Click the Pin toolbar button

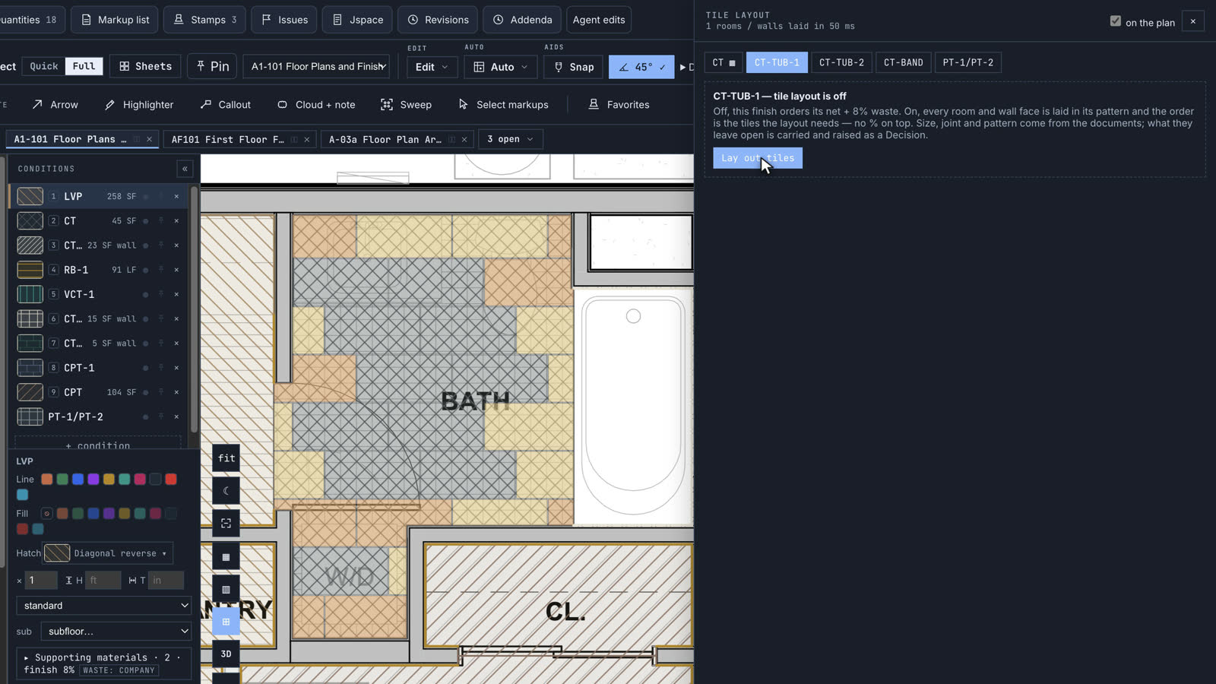pos(213,67)
